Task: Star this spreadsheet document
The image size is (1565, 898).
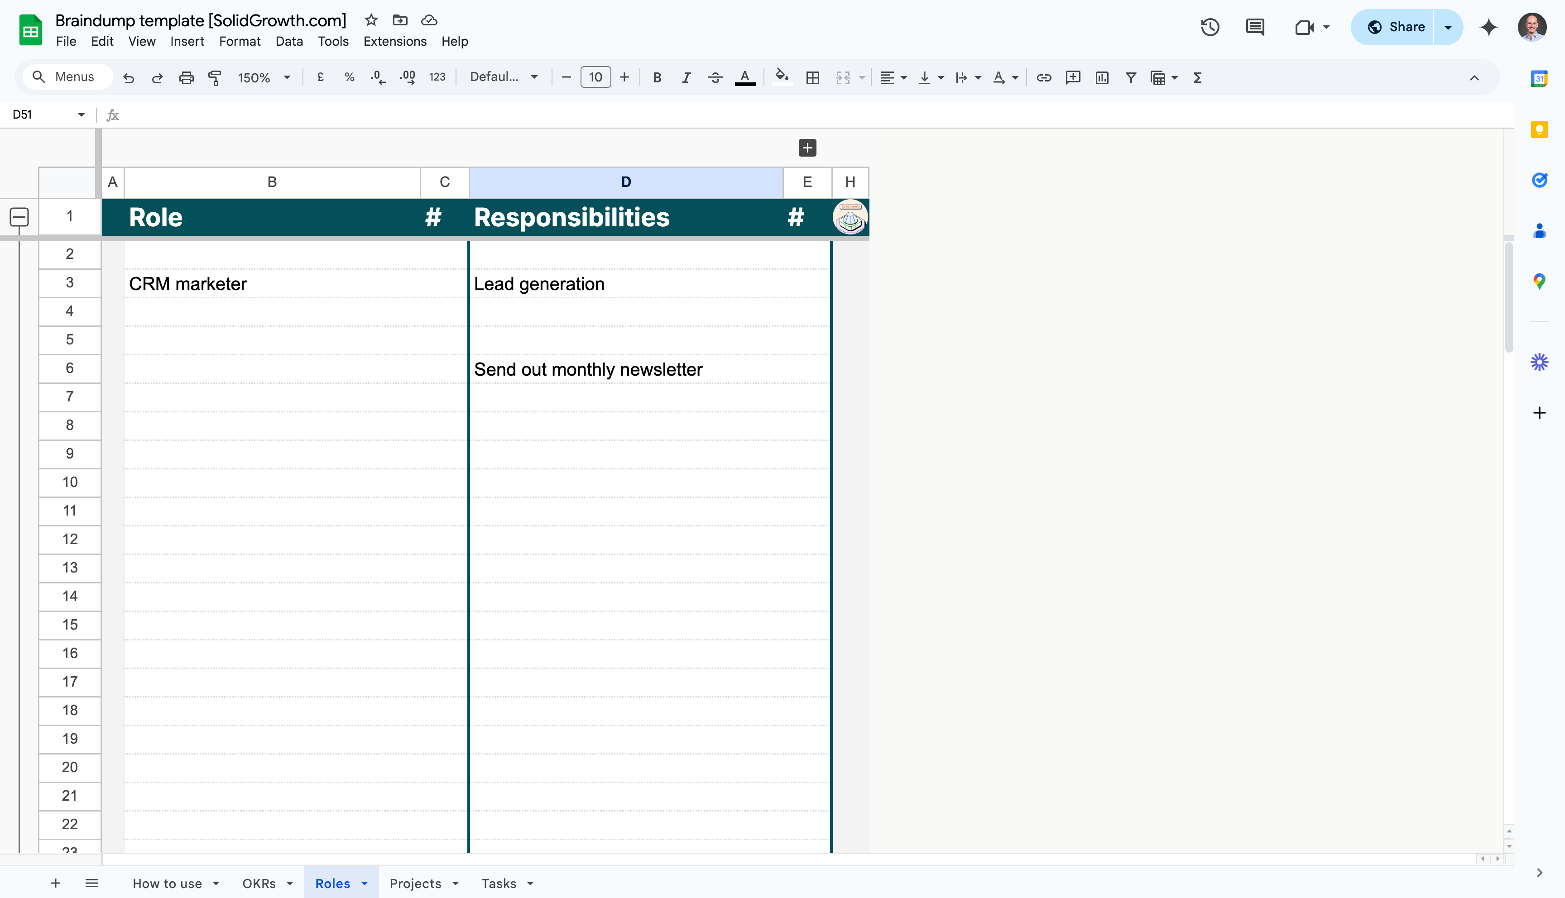Action: point(371,20)
